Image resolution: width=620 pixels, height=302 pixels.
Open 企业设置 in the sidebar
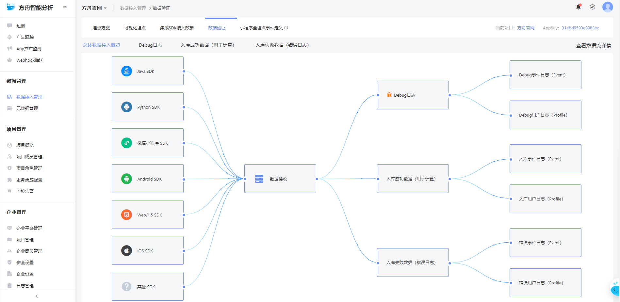pos(25,274)
